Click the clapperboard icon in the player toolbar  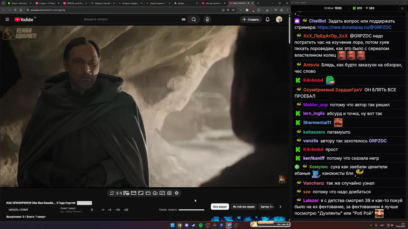134,193
